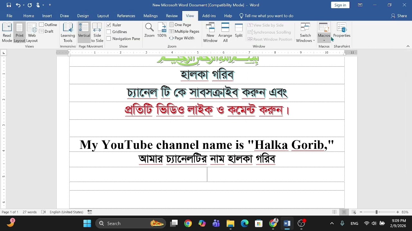Click the tab selector at ruler corner
Viewport: 412px width, 231px height.
[4, 53]
